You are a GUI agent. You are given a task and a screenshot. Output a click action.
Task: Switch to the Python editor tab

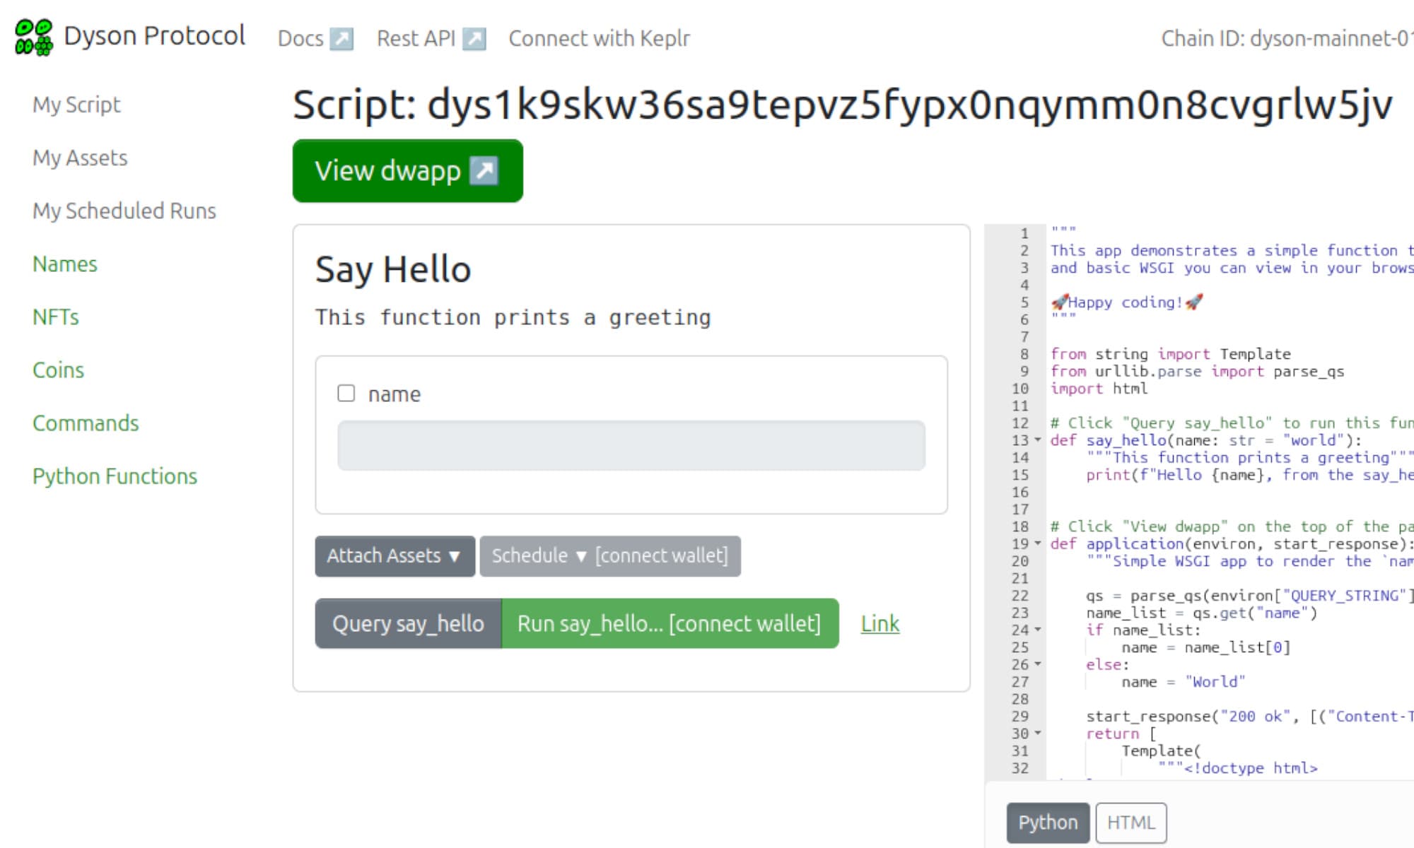tap(1048, 823)
